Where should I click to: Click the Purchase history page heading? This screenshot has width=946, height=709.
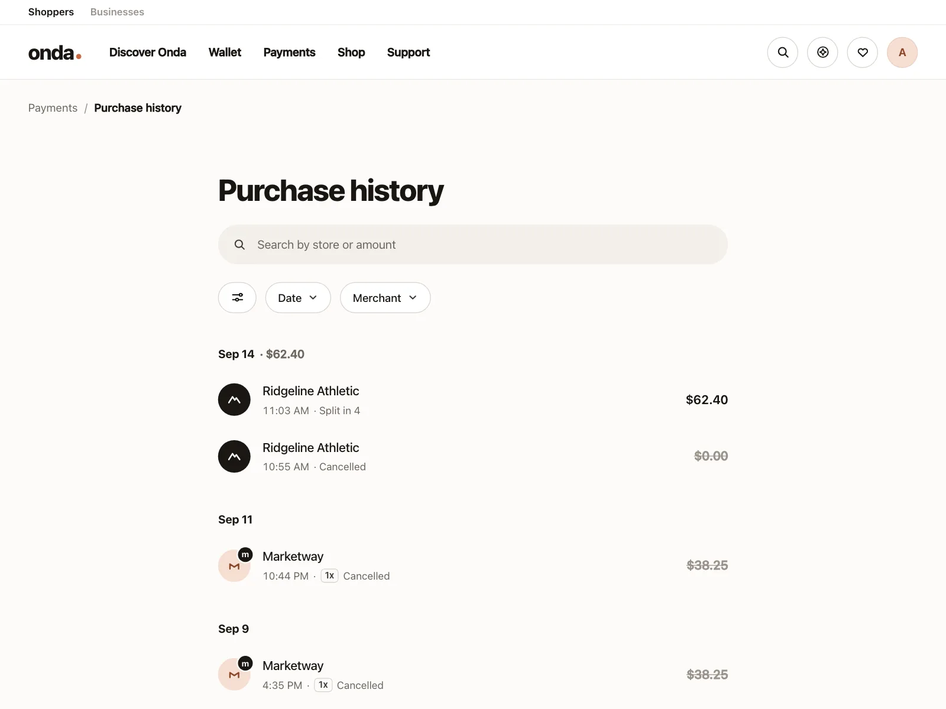[x=331, y=191]
